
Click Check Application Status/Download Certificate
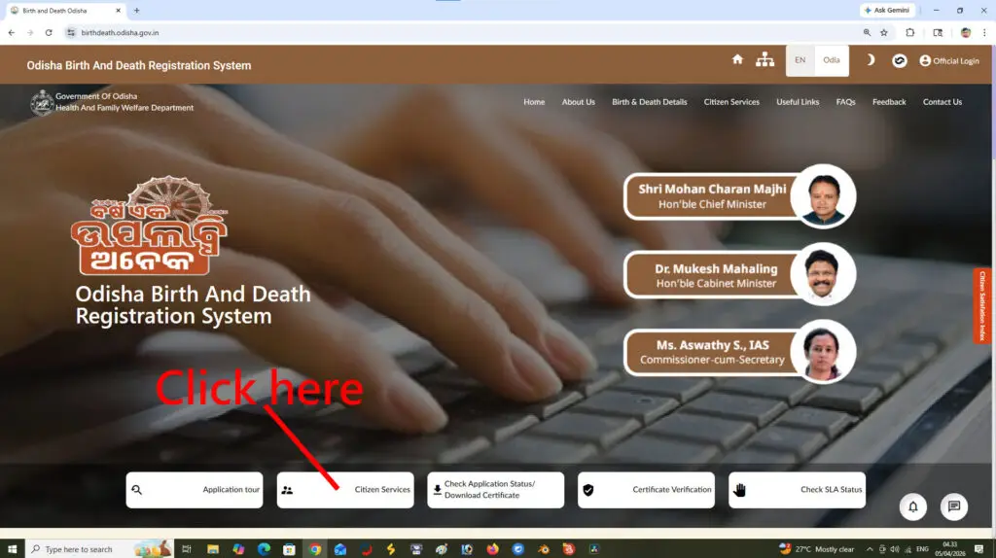coord(495,490)
